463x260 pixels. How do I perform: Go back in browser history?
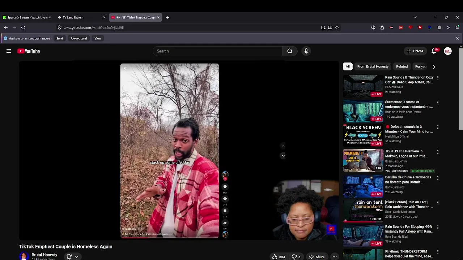tap(6, 27)
